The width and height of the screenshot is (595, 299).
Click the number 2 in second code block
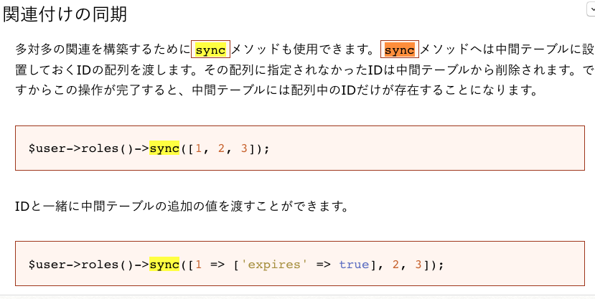(397, 264)
